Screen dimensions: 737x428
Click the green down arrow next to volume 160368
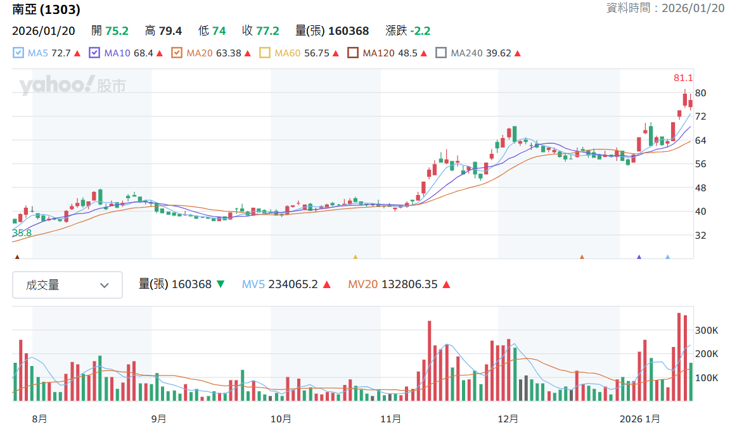(x=221, y=284)
